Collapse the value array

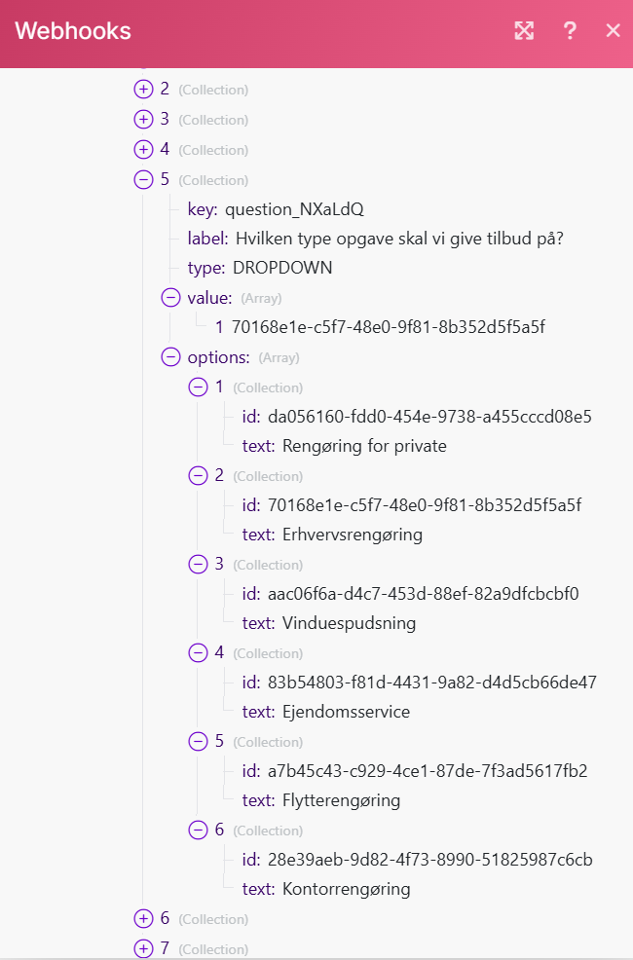point(170,298)
